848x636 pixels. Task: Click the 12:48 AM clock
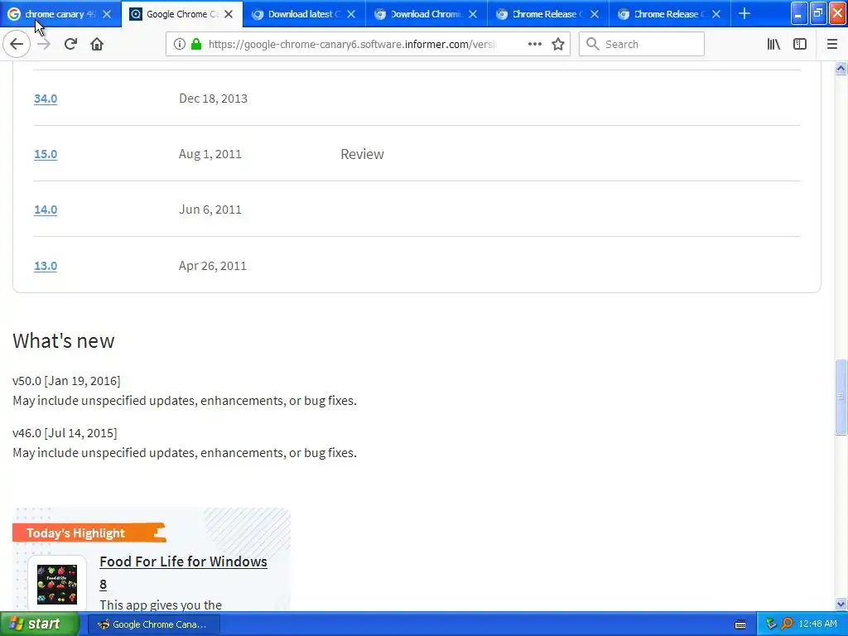(817, 624)
